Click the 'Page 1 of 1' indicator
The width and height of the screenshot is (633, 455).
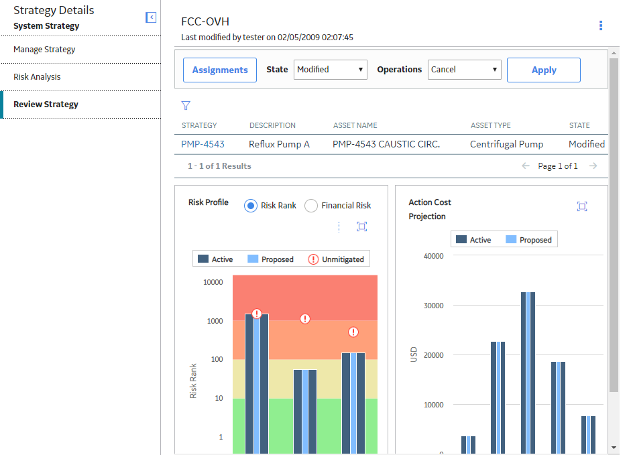pyautogui.click(x=558, y=166)
